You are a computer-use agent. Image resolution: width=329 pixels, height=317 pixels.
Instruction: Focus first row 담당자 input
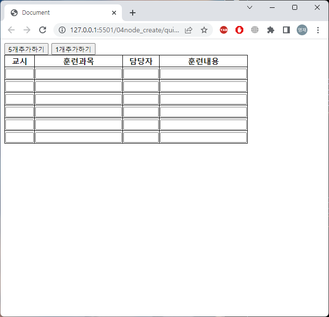(141, 73)
